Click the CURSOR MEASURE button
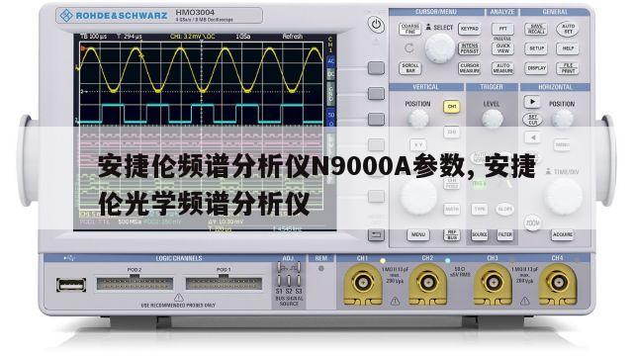Viewport: 633px width, 356px height. [470, 68]
